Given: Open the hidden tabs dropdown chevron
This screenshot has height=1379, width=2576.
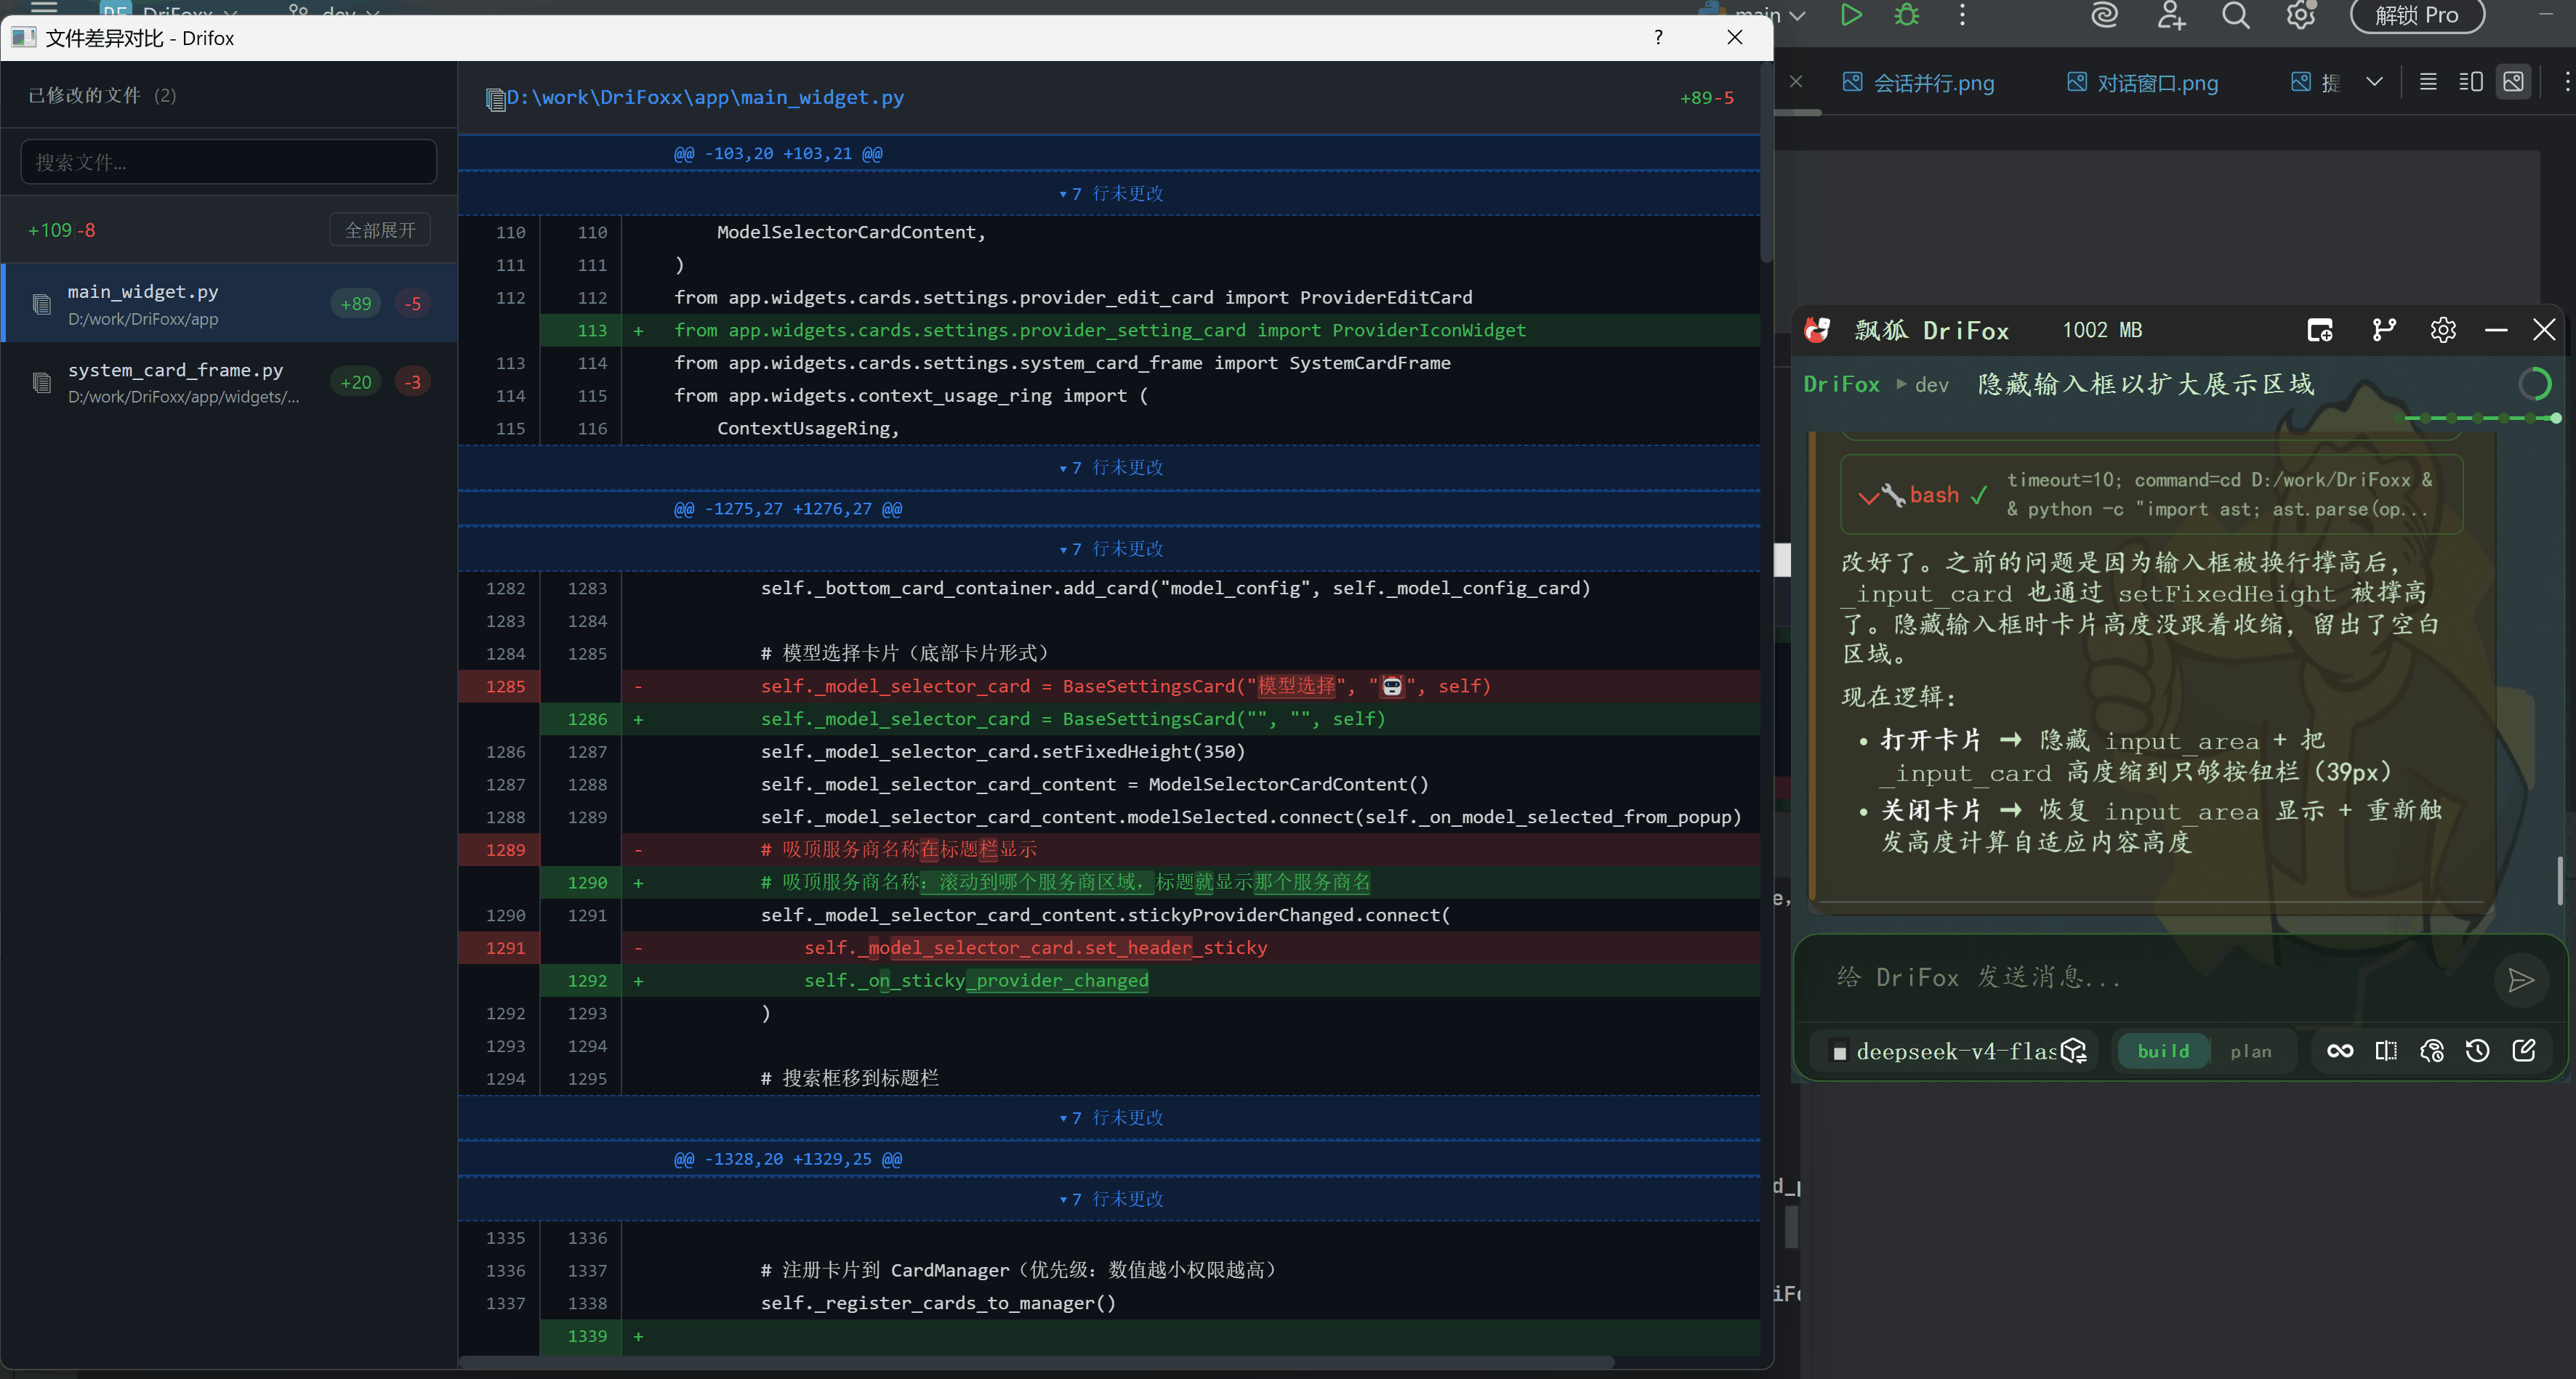Looking at the screenshot, I should click(2374, 82).
